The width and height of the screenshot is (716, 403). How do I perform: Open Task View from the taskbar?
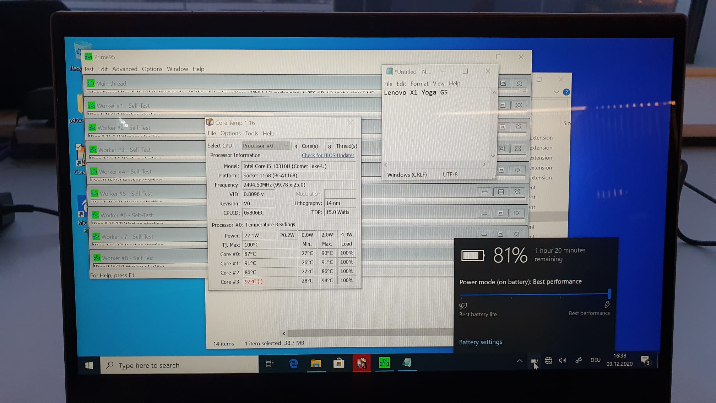[270, 364]
